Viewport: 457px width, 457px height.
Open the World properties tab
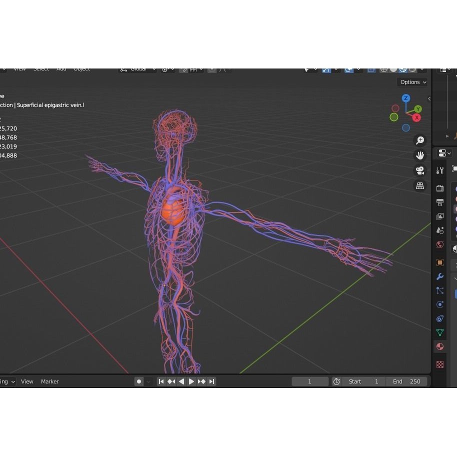439,244
